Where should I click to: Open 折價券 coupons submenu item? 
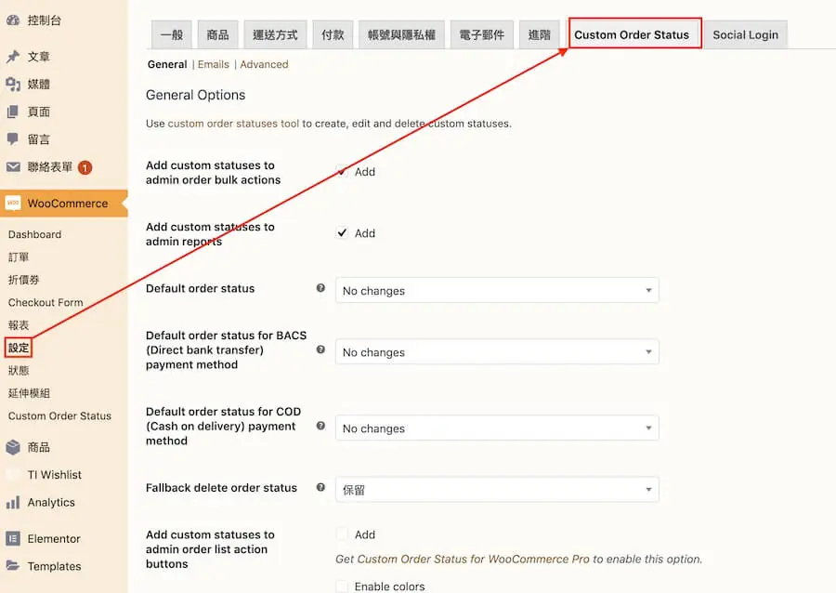23,280
